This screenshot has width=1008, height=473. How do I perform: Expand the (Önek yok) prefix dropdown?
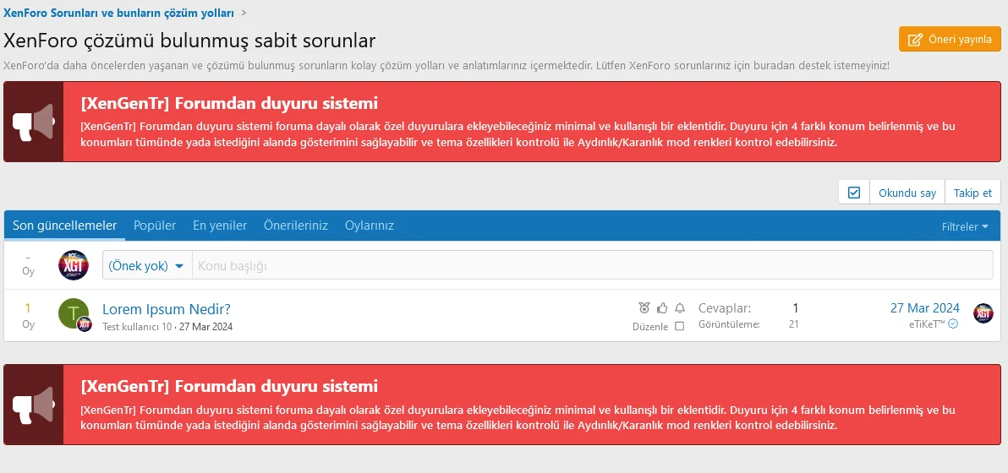(x=147, y=265)
